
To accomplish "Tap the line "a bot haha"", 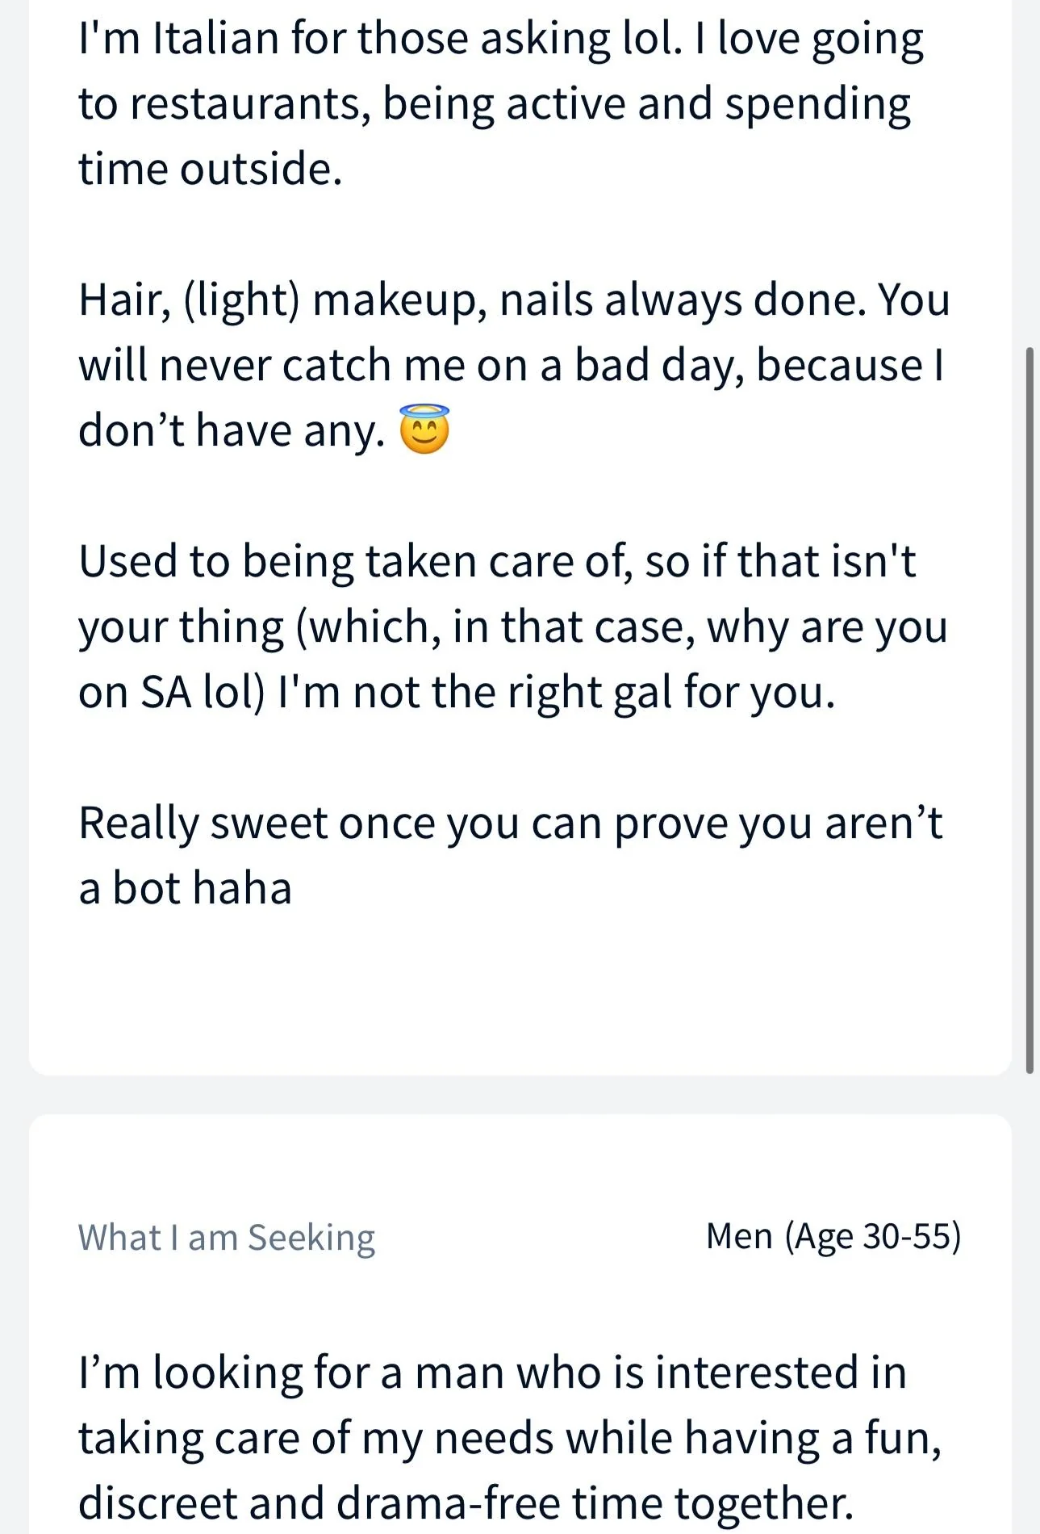I will pyautogui.click(x=185, y=888).
